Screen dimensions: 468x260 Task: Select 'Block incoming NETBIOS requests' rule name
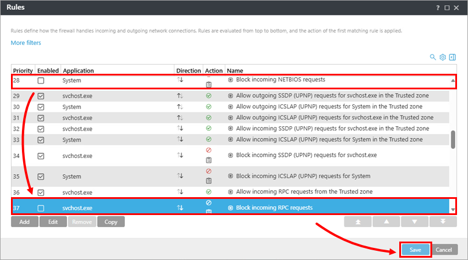click(281, 80)
